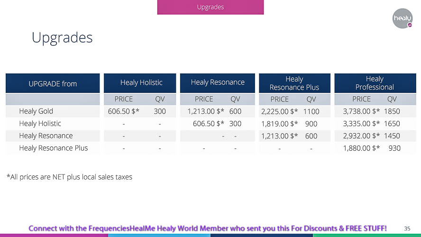
Task: Click the 1,213.00 $* price in Healy Resonance row
Action: click(280, 136)
